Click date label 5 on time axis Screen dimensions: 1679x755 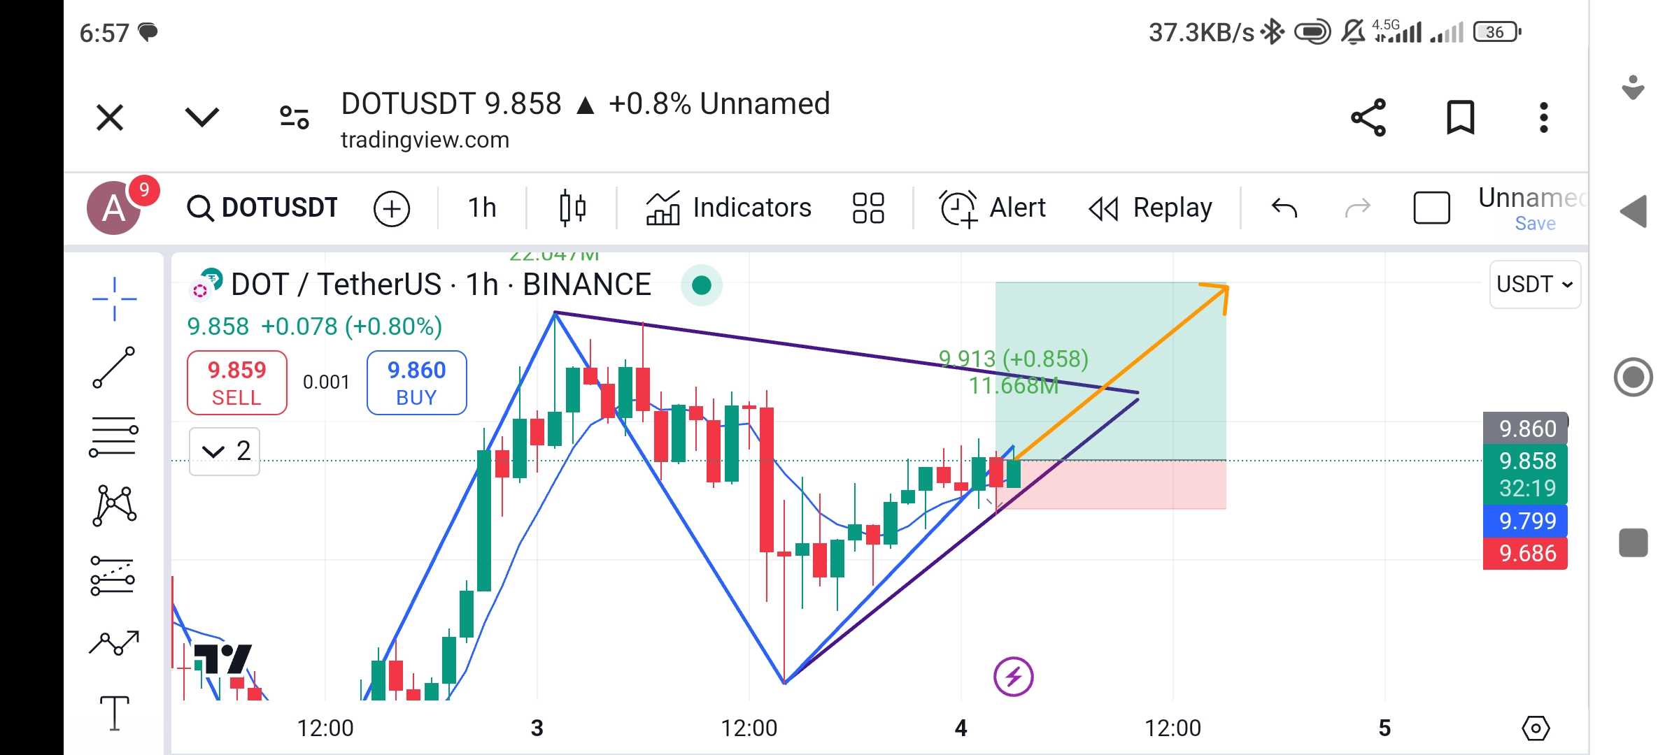coord(1384,728)
